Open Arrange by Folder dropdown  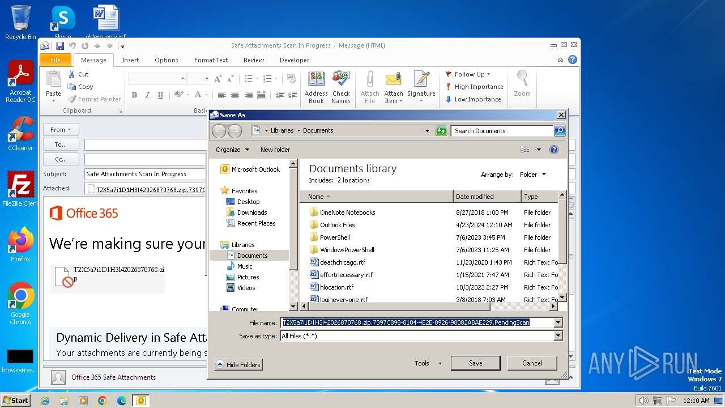533,175
